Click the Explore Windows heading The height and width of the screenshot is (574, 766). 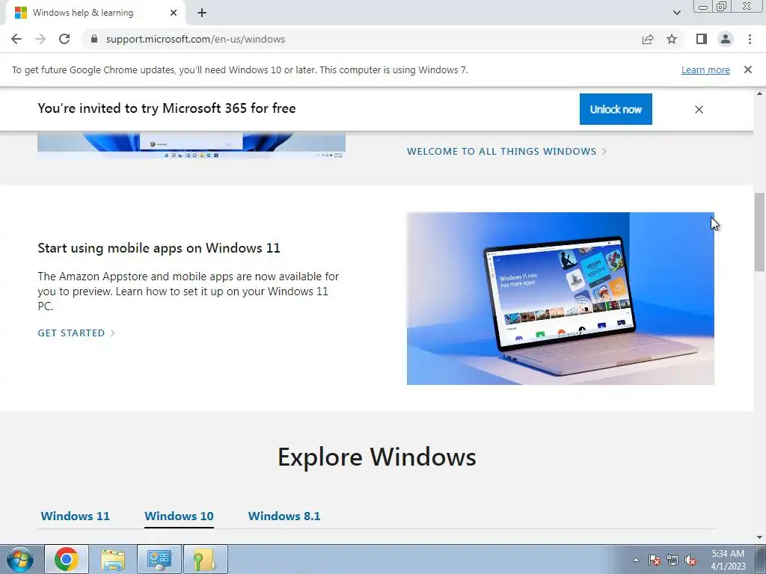point(377,457)
